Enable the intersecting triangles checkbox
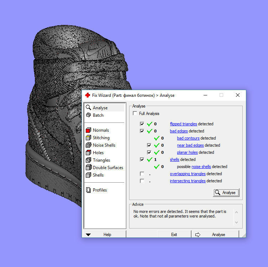 142,181
